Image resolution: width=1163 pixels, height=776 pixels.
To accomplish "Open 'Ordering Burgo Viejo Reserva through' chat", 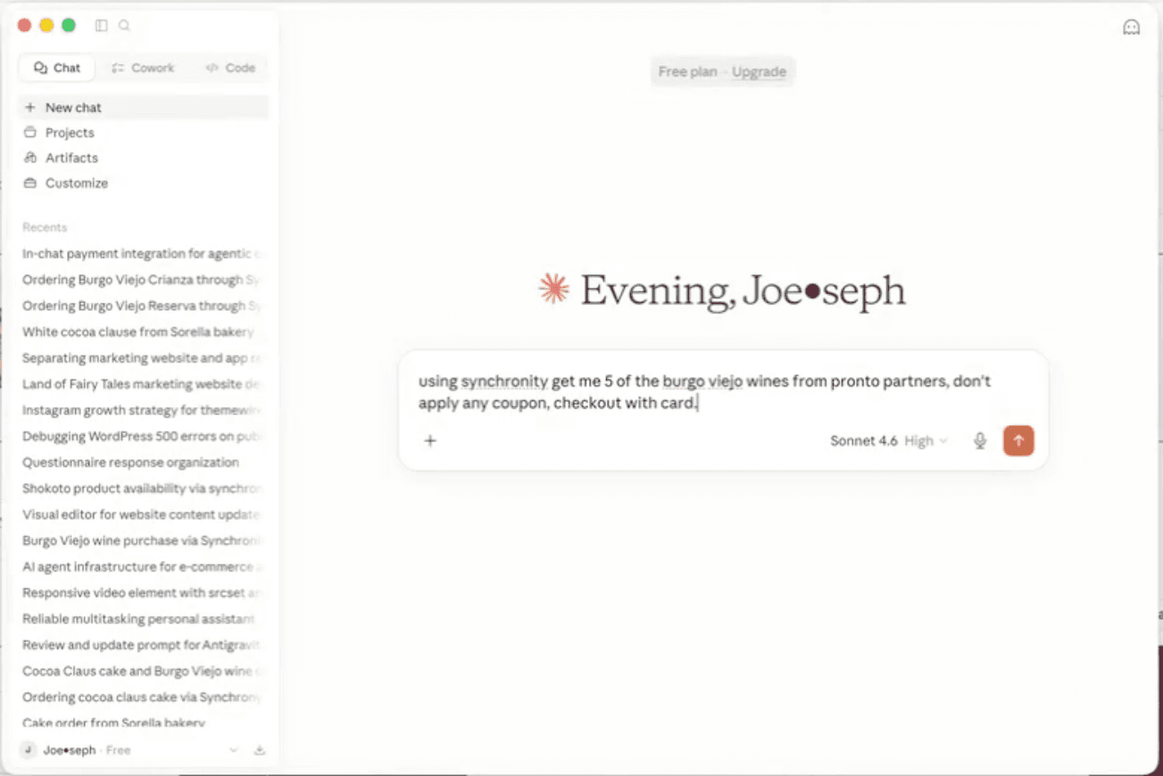I will point(143,305).
